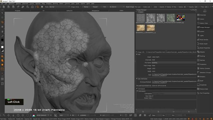The width and height of the screenshot is (213, 120).
Task: Click the white background color swatch
Action: coord(2,47)
